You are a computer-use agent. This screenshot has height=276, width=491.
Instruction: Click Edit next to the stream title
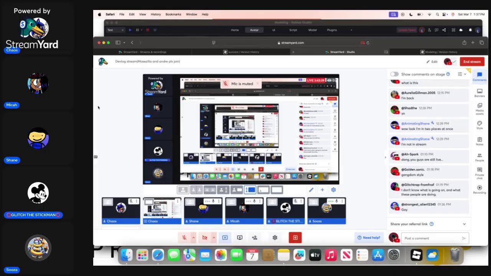(x=432, y=61)
